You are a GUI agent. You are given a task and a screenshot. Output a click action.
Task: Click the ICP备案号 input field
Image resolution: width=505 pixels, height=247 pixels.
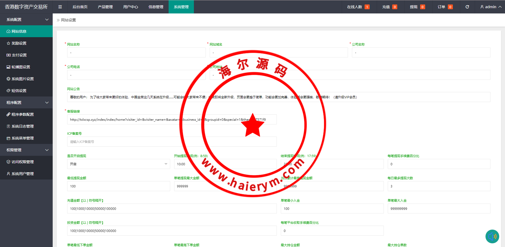coord(172,142)
